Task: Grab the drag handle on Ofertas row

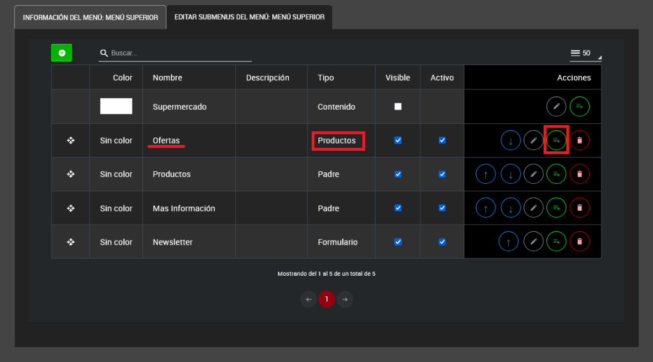Action: [x=71, y=140]
